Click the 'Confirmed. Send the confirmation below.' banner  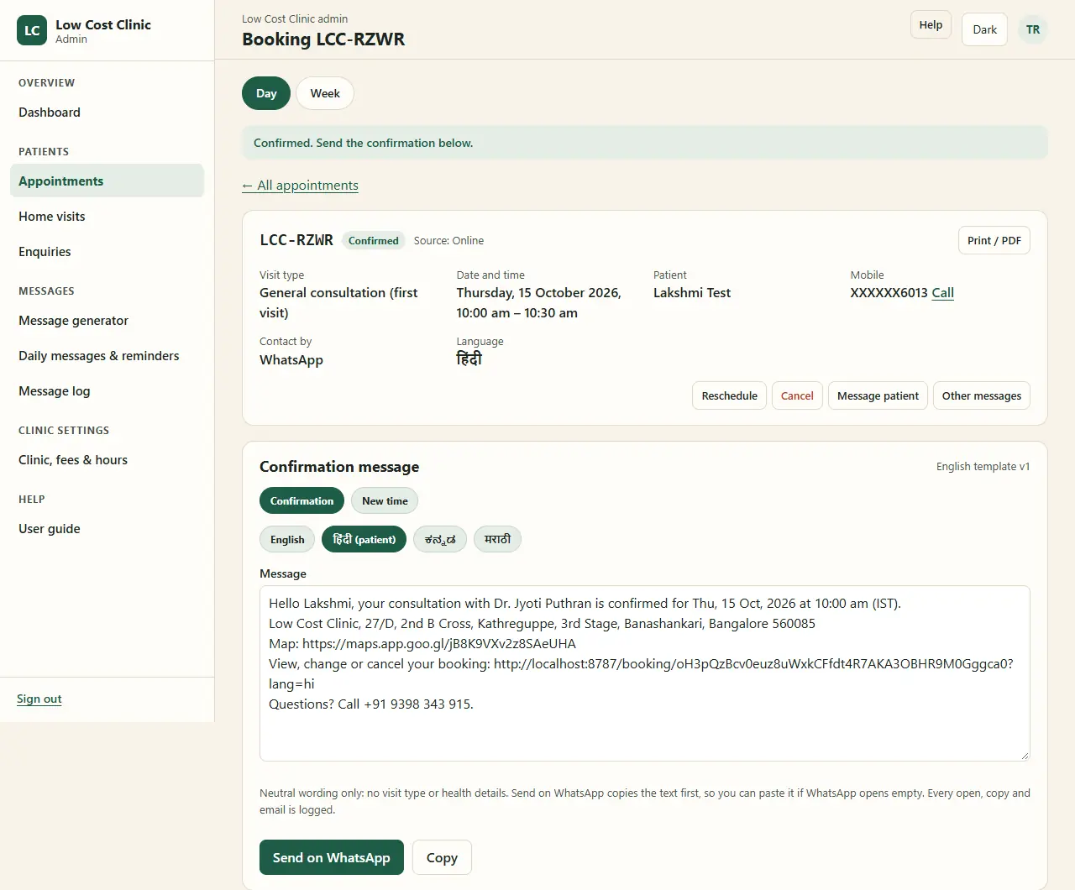pos(645,143)
